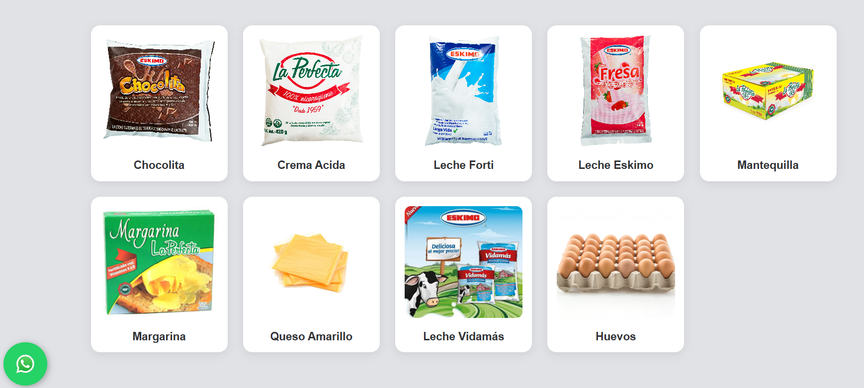This screenshot has height=388, width=864.
Task: Select the Huevos egg carton image
Action: [615, 262]
